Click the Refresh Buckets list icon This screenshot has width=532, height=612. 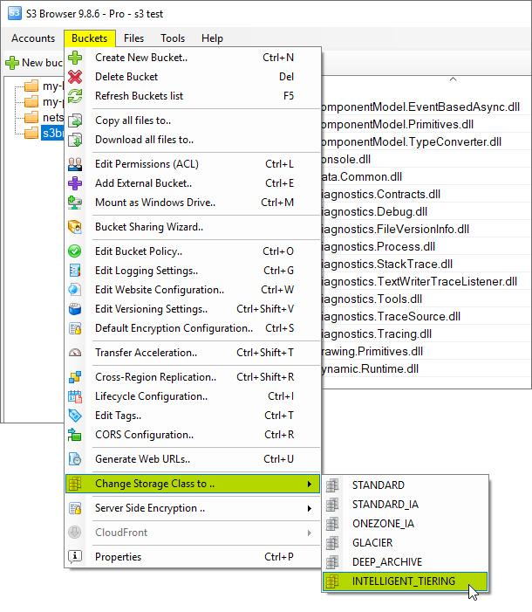[x=75, y=96]
